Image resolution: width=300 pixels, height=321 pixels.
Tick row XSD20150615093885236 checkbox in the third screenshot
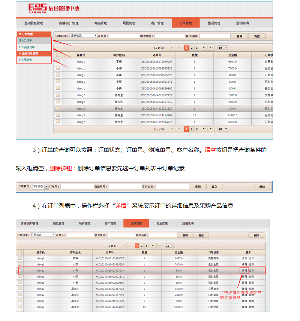[20, 264]
